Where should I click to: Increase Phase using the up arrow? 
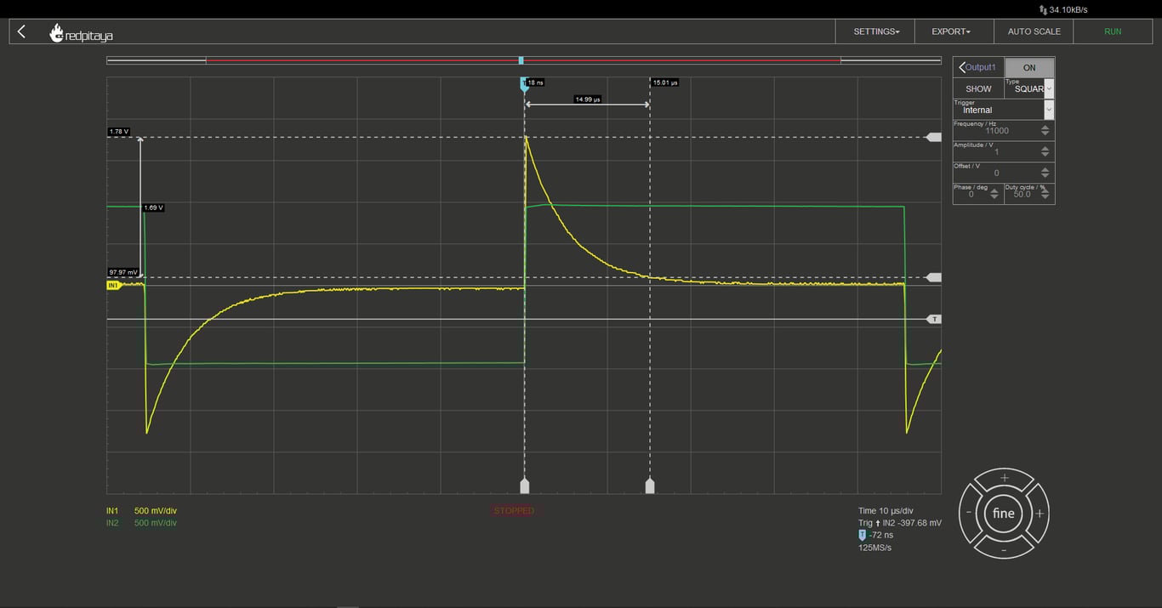click(x=995, y=190)
